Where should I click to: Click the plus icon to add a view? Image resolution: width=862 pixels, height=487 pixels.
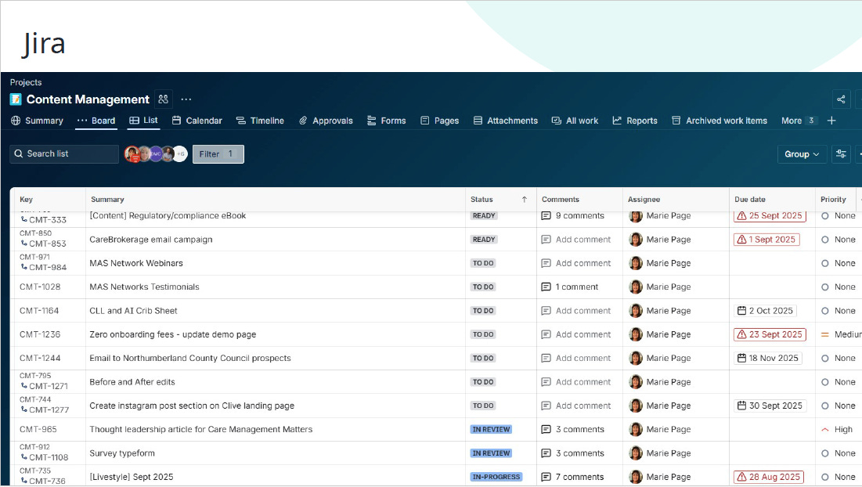point(831,121)
